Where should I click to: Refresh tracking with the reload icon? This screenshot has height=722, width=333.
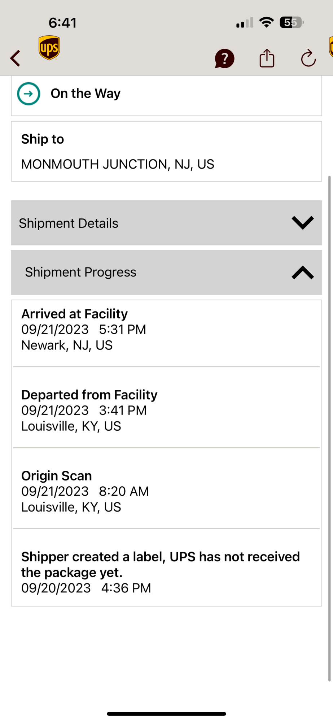(308, 58)
